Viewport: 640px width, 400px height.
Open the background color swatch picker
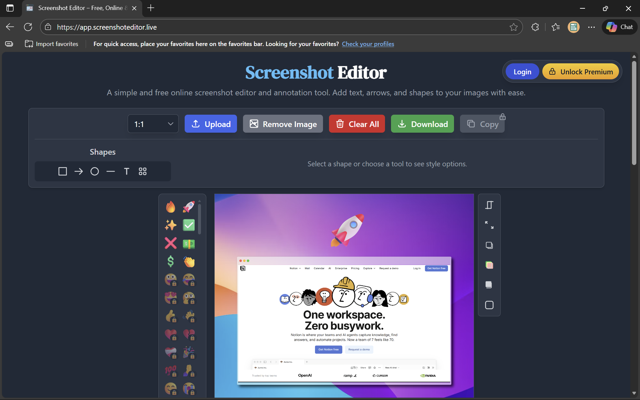click(x=489, y=265)
